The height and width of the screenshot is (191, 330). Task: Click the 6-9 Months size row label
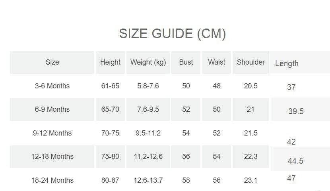[52, 109]
